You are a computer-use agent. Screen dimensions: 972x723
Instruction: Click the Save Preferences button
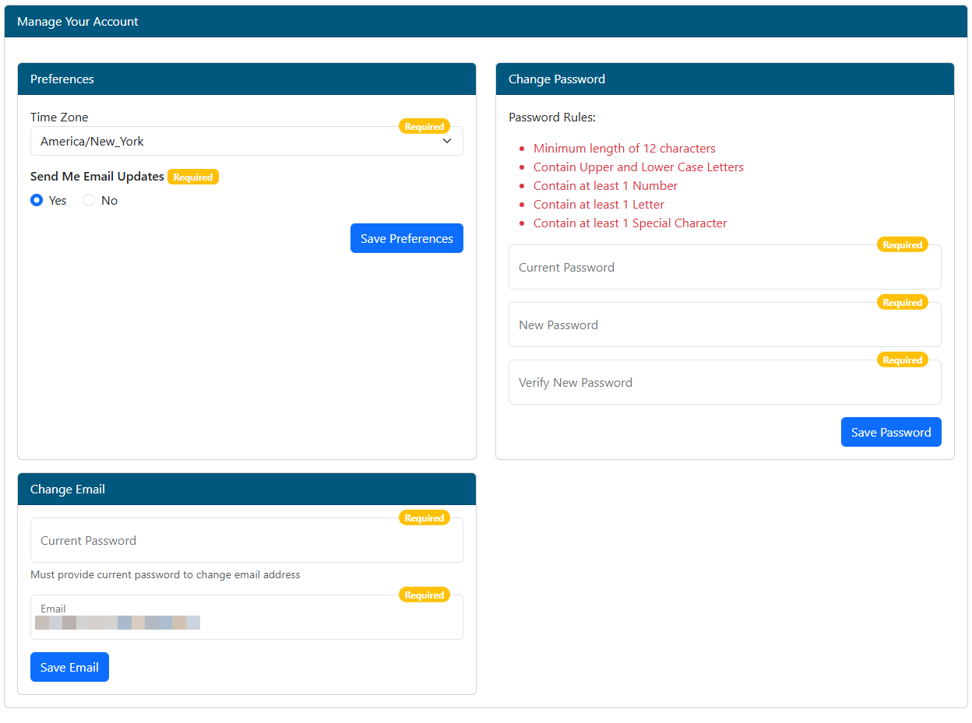(407, 239)
